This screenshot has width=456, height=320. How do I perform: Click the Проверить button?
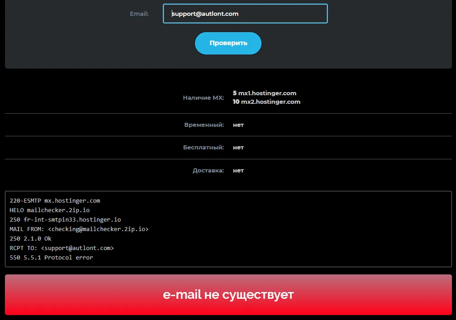click(228, 43)
